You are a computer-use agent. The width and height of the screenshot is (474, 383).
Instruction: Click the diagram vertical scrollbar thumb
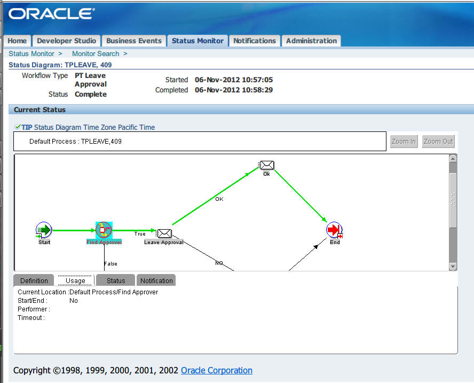point(453,200)
